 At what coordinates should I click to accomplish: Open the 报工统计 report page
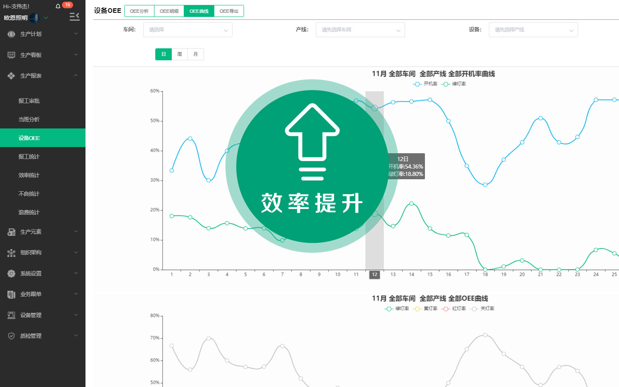coord(29,156)
